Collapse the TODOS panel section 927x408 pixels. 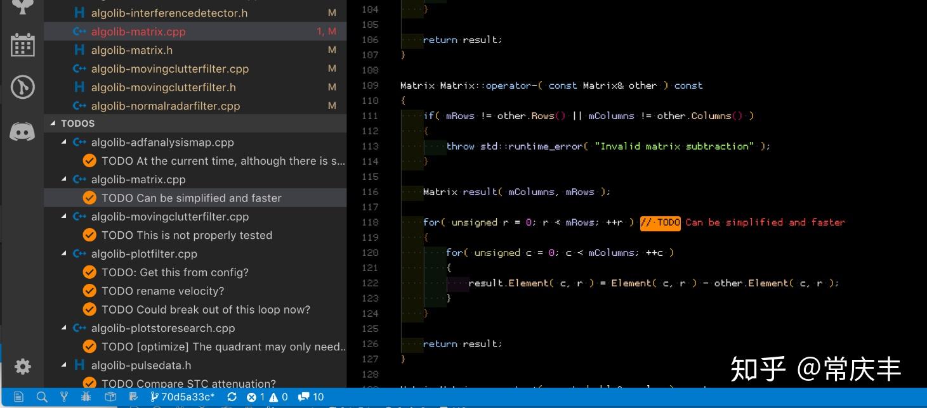[x=53, y=124]
